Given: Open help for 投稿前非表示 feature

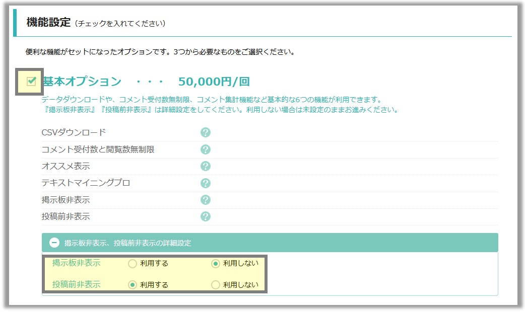Looking at the screenshot, I should click(205, 216).
